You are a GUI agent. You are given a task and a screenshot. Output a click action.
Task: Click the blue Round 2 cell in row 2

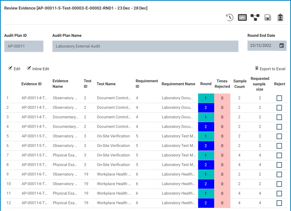[x=206, y=108]
